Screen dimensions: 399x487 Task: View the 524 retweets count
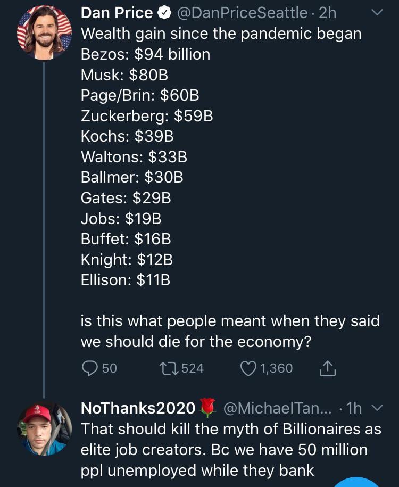193,368
